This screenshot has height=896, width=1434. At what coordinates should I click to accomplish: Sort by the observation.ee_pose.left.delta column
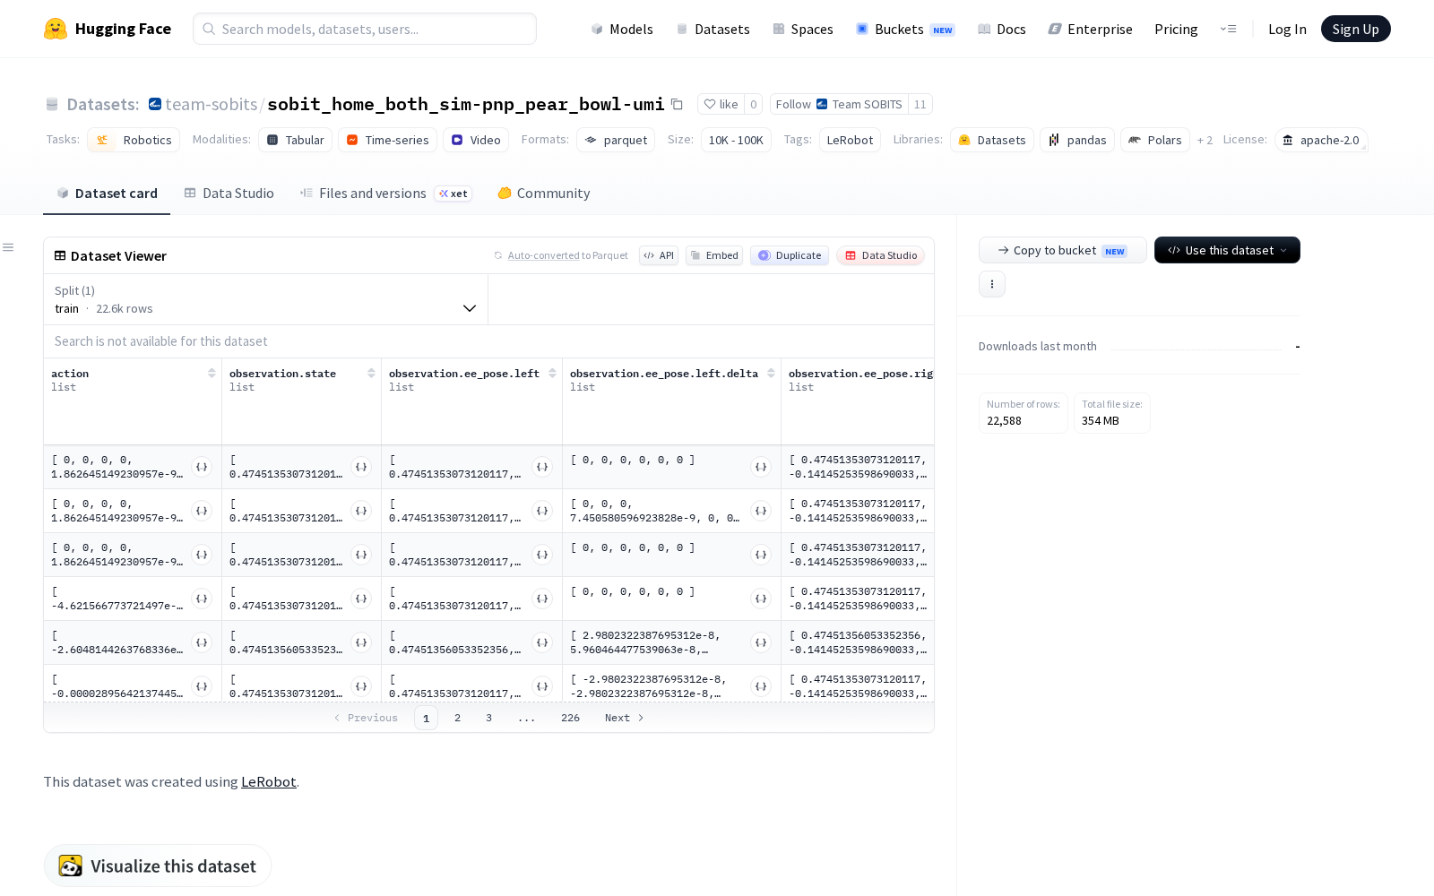point(771,373)
